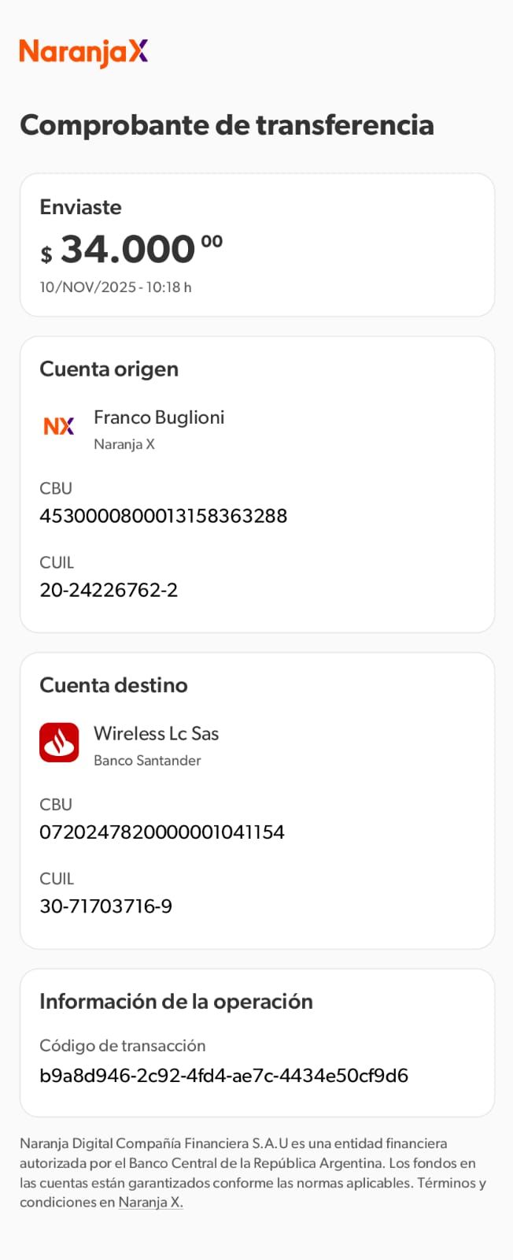The width and height of the screenshot is (513, 1260).
Task: Click the recipient name Wireless Lc Sas
Action: tap(156, 733)
